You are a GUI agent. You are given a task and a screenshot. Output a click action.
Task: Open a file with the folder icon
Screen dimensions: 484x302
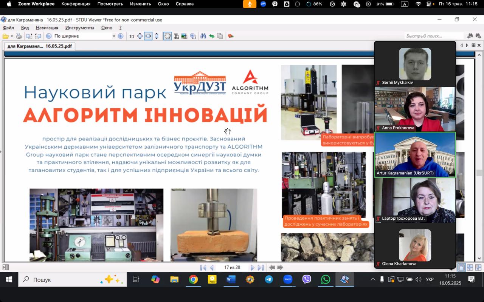5,36
